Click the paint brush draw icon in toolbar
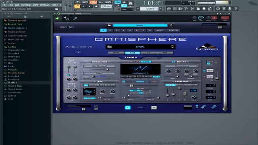 [x=117, y=6]
